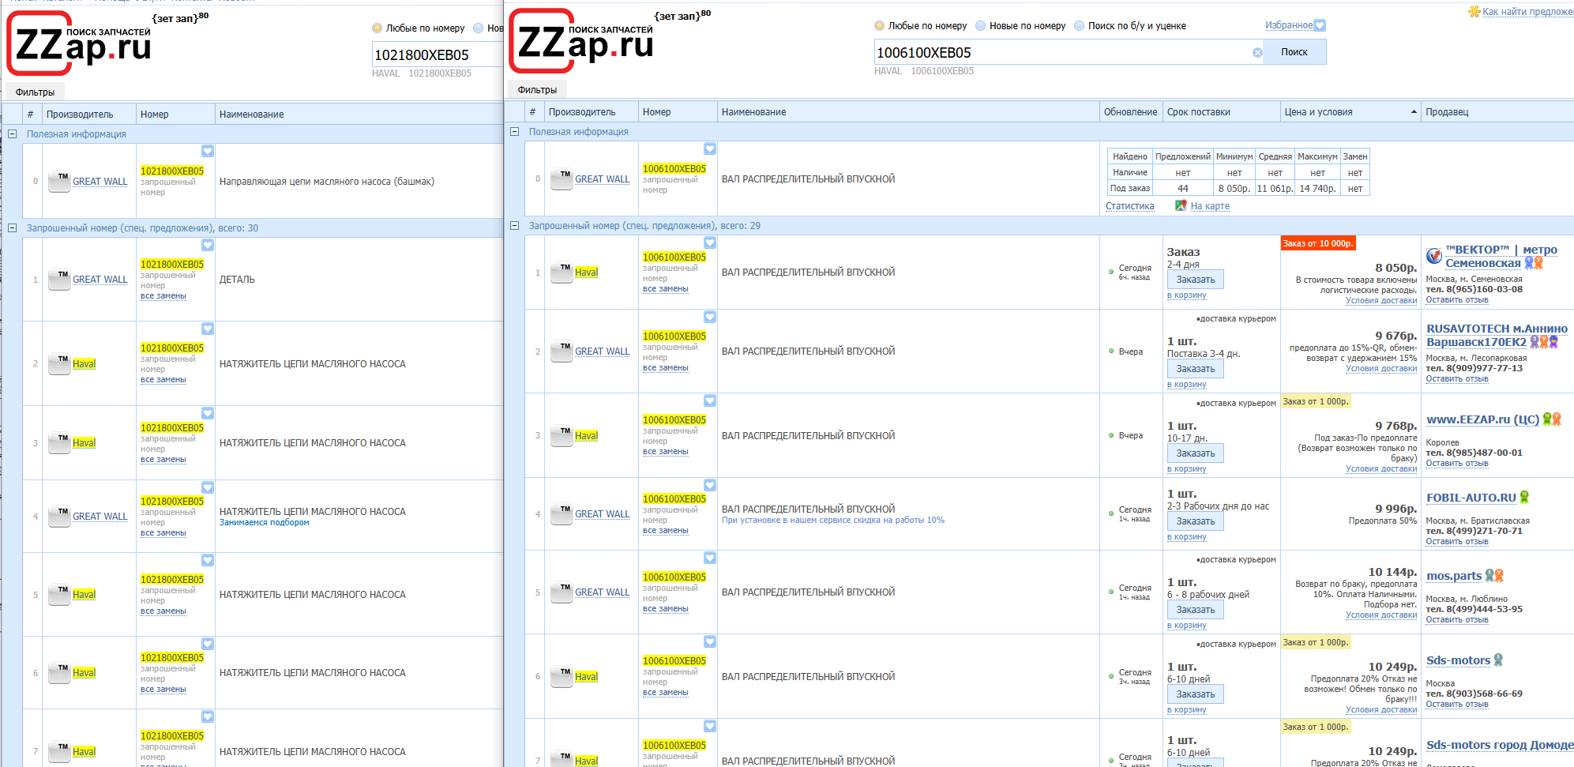Click Заказать for the 9 676р. offer
This screenshot has height=767, width=1574.
click(1196, 369)
